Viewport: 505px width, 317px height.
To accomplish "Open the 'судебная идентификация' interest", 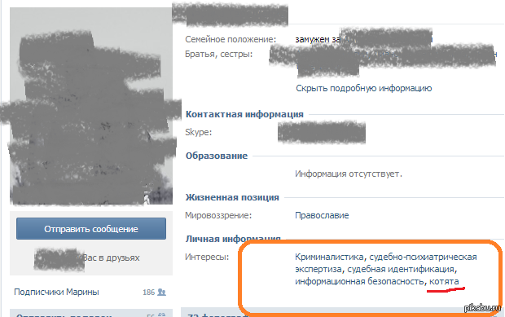I will [401, 269].
